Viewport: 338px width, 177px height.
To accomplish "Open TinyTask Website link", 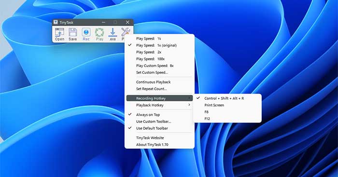I will (159, 138).
